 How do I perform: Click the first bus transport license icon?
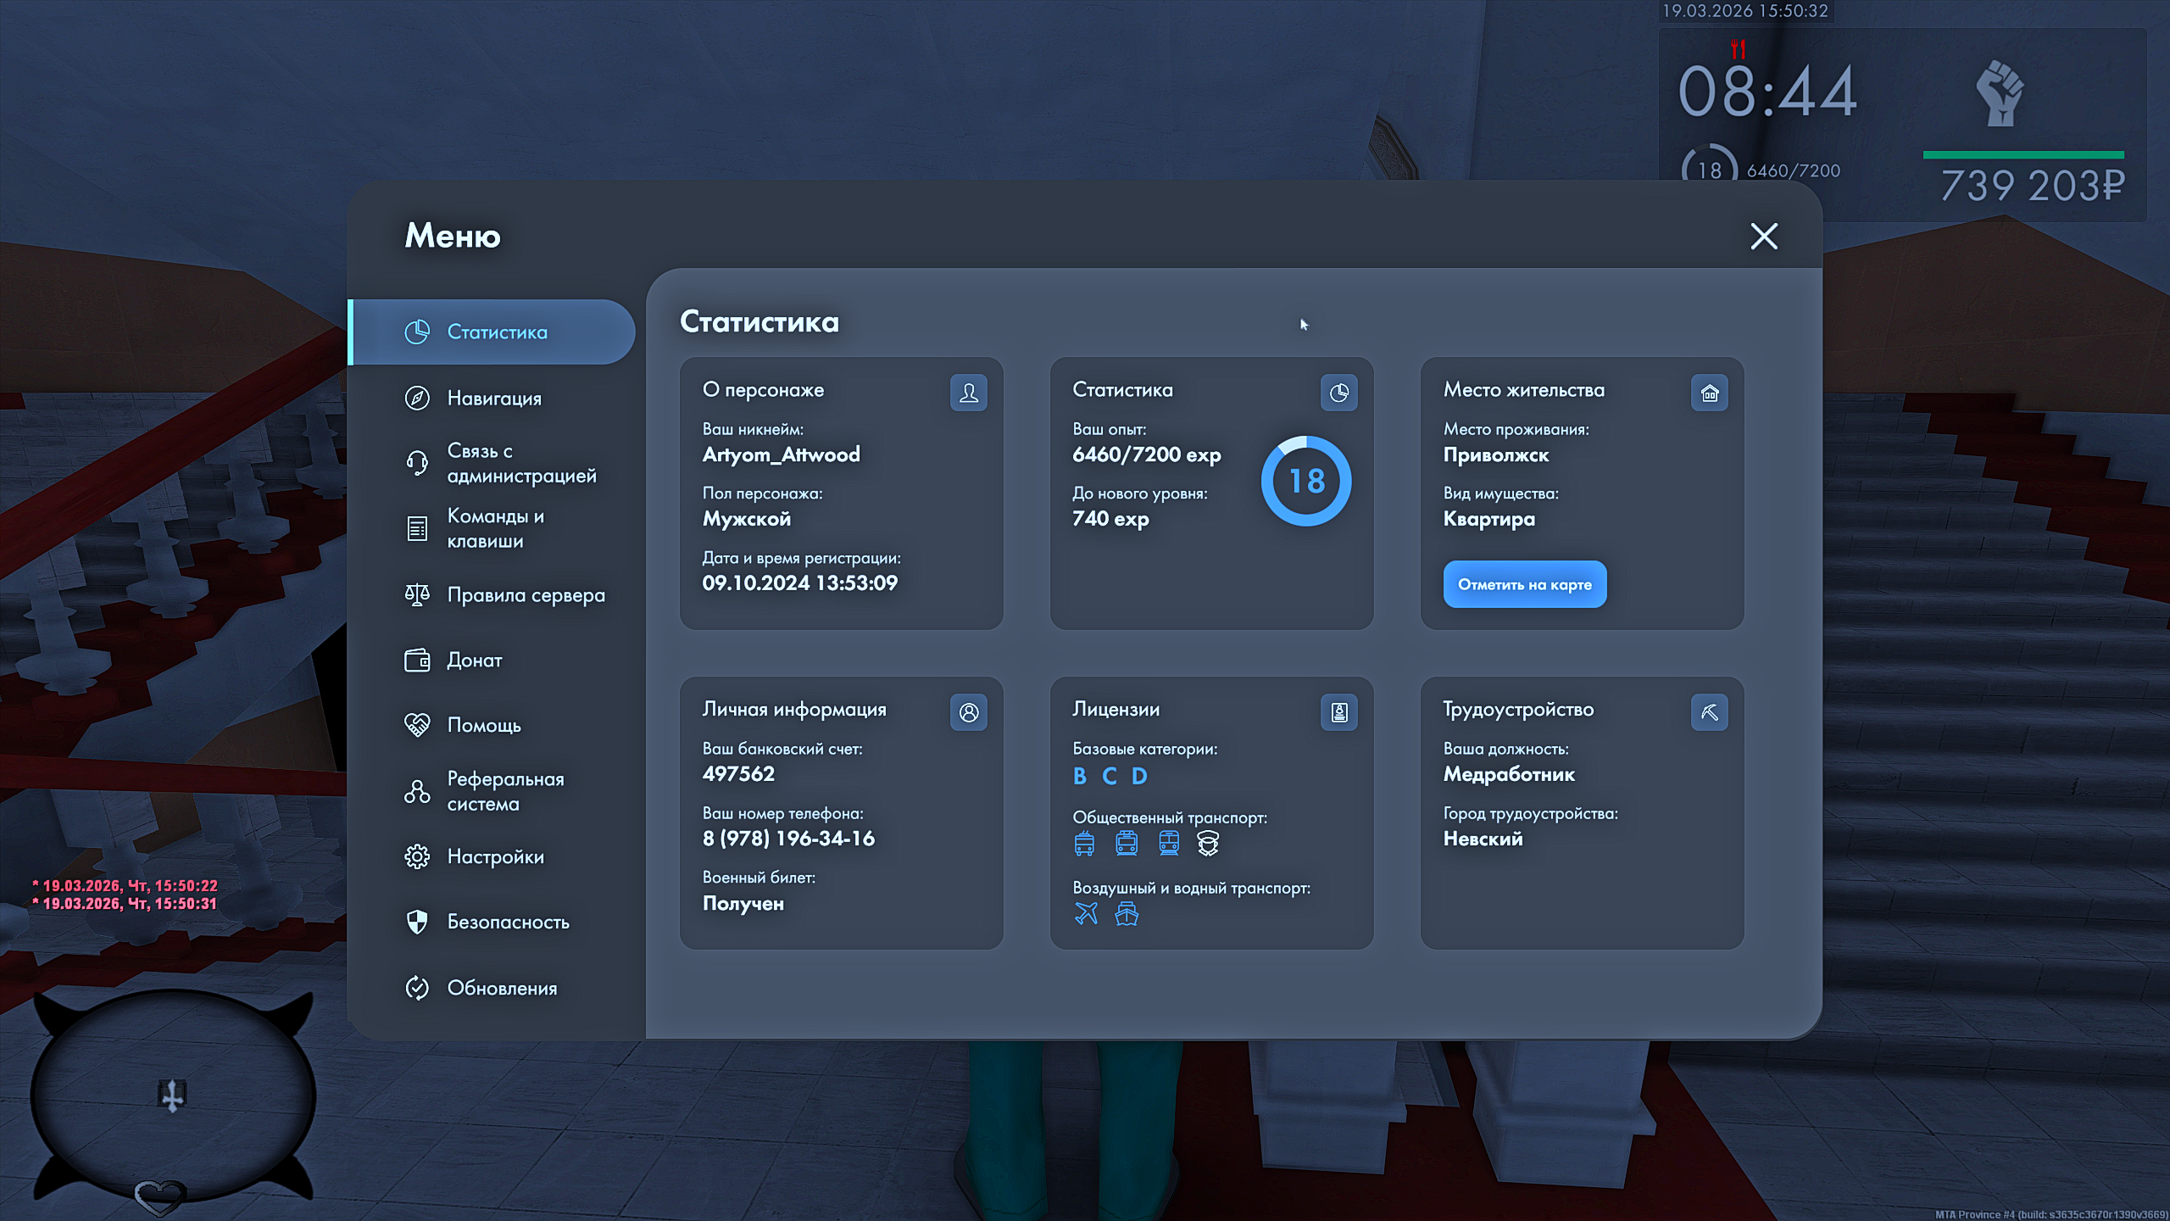pyautogui.click(x=1084, y=843)
